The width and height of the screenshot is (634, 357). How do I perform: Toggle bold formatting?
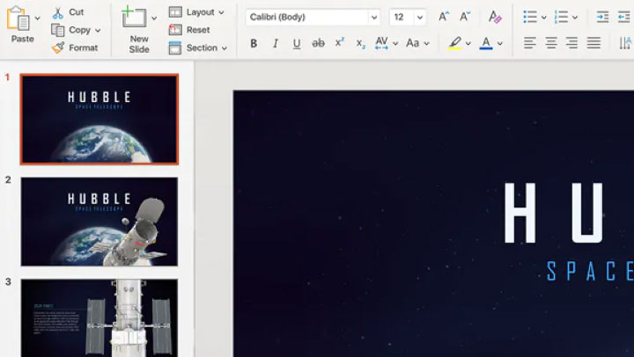coord(254,43)
